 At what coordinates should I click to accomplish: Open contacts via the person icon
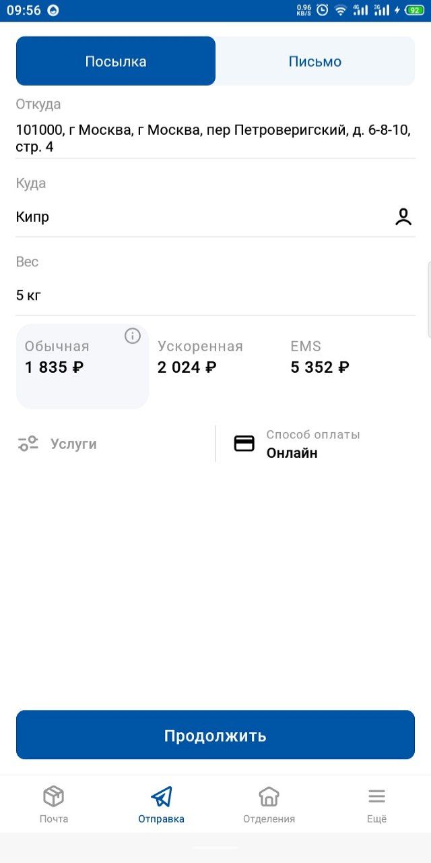point(403,217)
